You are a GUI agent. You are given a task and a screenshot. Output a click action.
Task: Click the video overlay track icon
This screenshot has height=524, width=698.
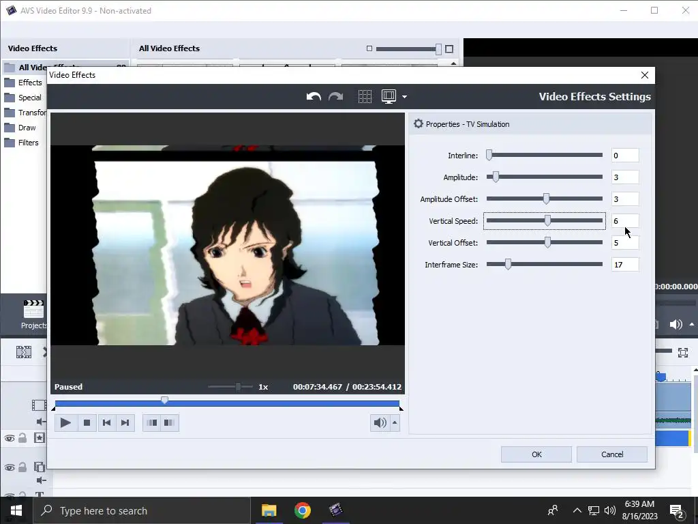click(39, 467)
